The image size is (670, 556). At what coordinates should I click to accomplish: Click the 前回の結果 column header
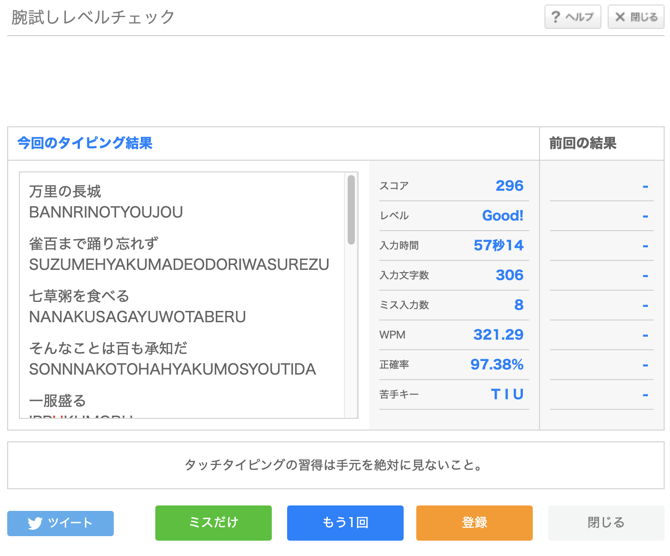[582, 144]
